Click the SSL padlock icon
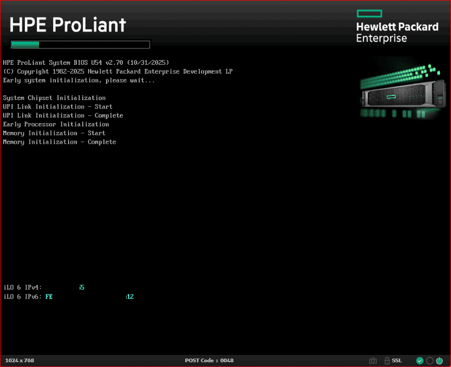451x367 pixels. 387,361
